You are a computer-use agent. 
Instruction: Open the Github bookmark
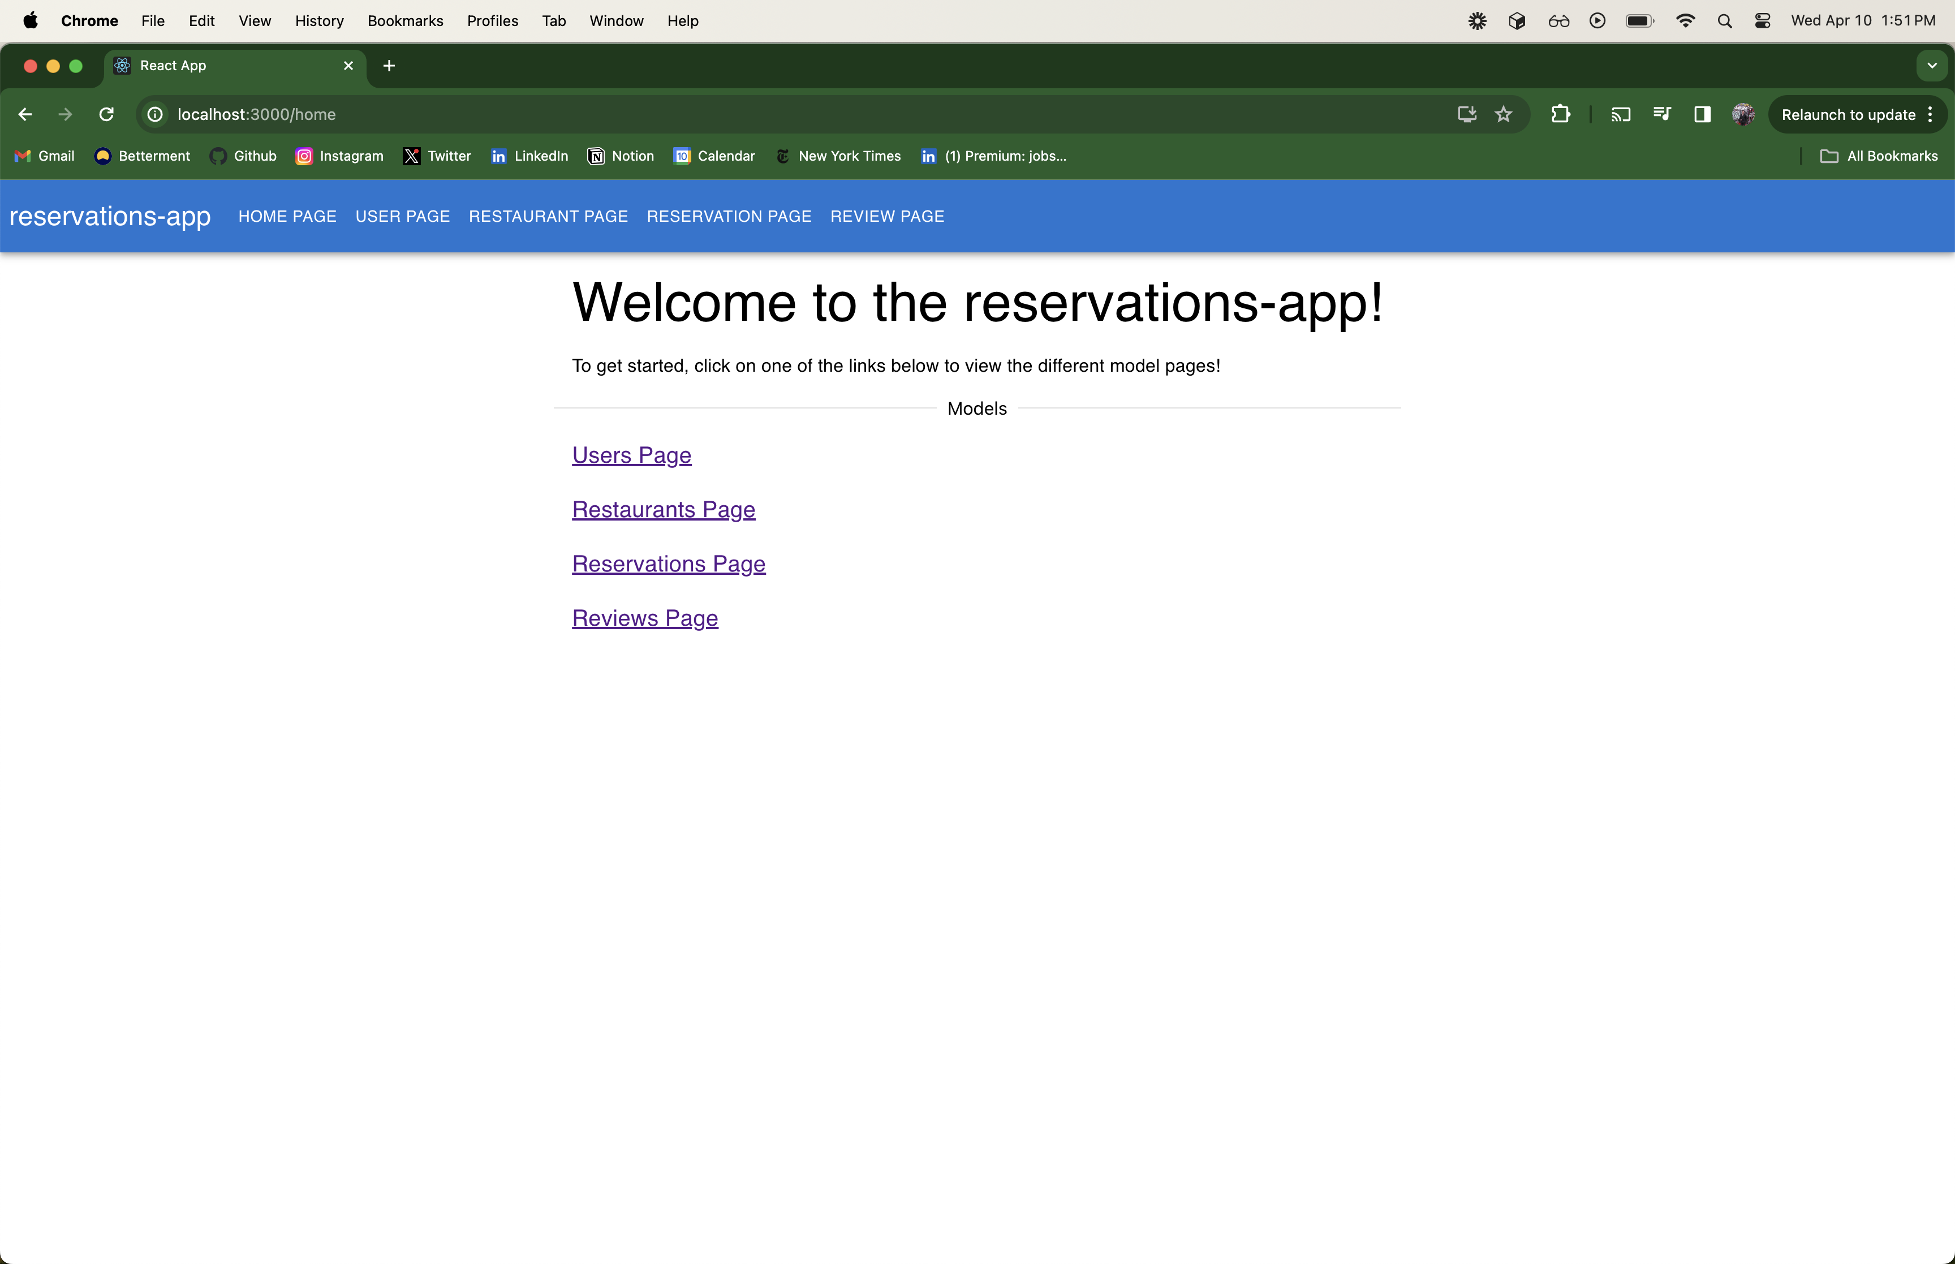click(244, 156)
